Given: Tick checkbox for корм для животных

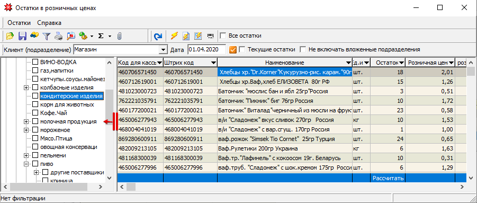Looking at the screenshot, I should 35,104.
